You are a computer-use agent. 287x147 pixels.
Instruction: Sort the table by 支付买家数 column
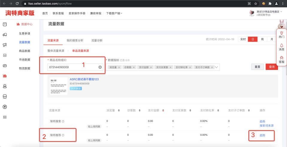pyautogui.click(x=191, y=110)
